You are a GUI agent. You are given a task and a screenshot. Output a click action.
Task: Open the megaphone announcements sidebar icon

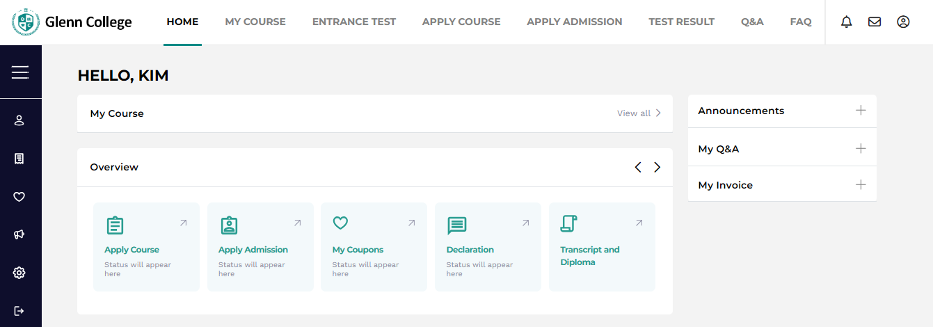[x=19, y=234]
